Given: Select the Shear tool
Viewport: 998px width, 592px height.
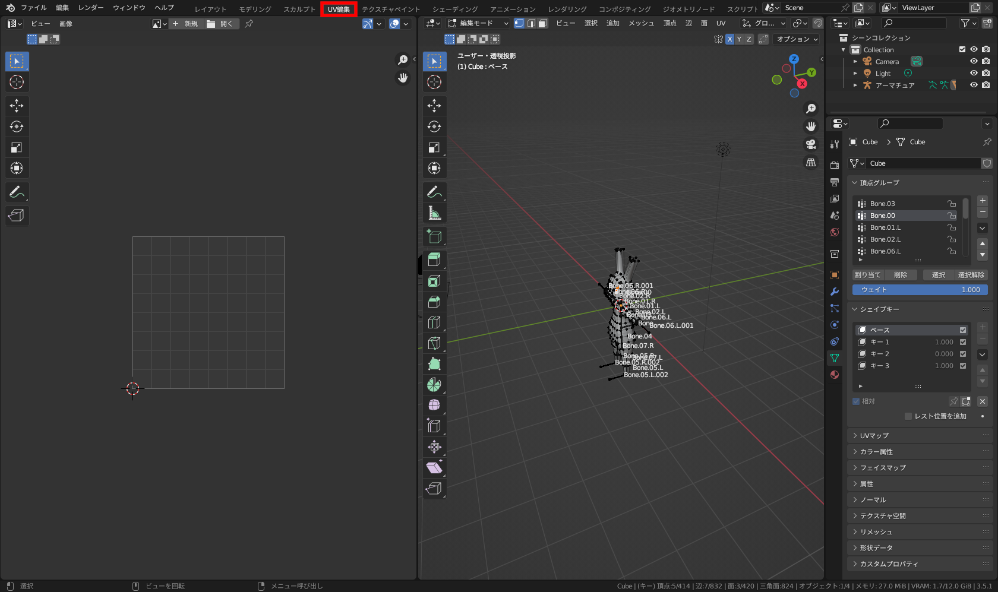Looking at the screenshot, I should point(434,468).
